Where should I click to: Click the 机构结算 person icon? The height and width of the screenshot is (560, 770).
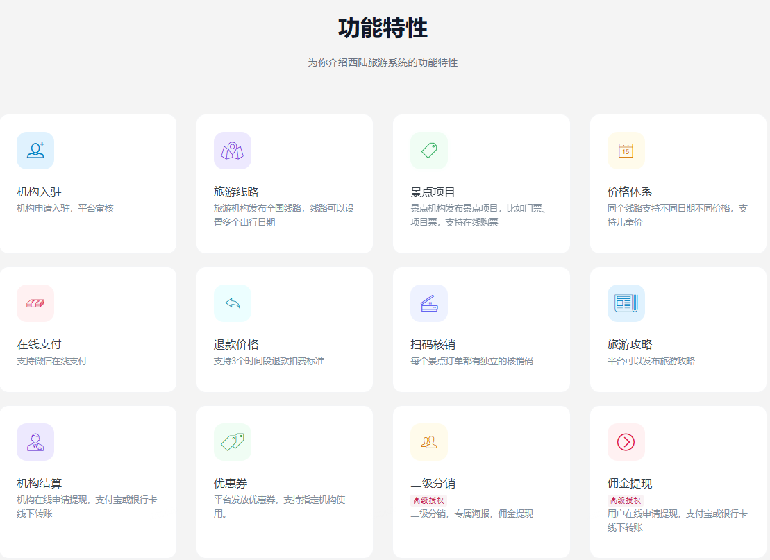click(x=35, y=442)
